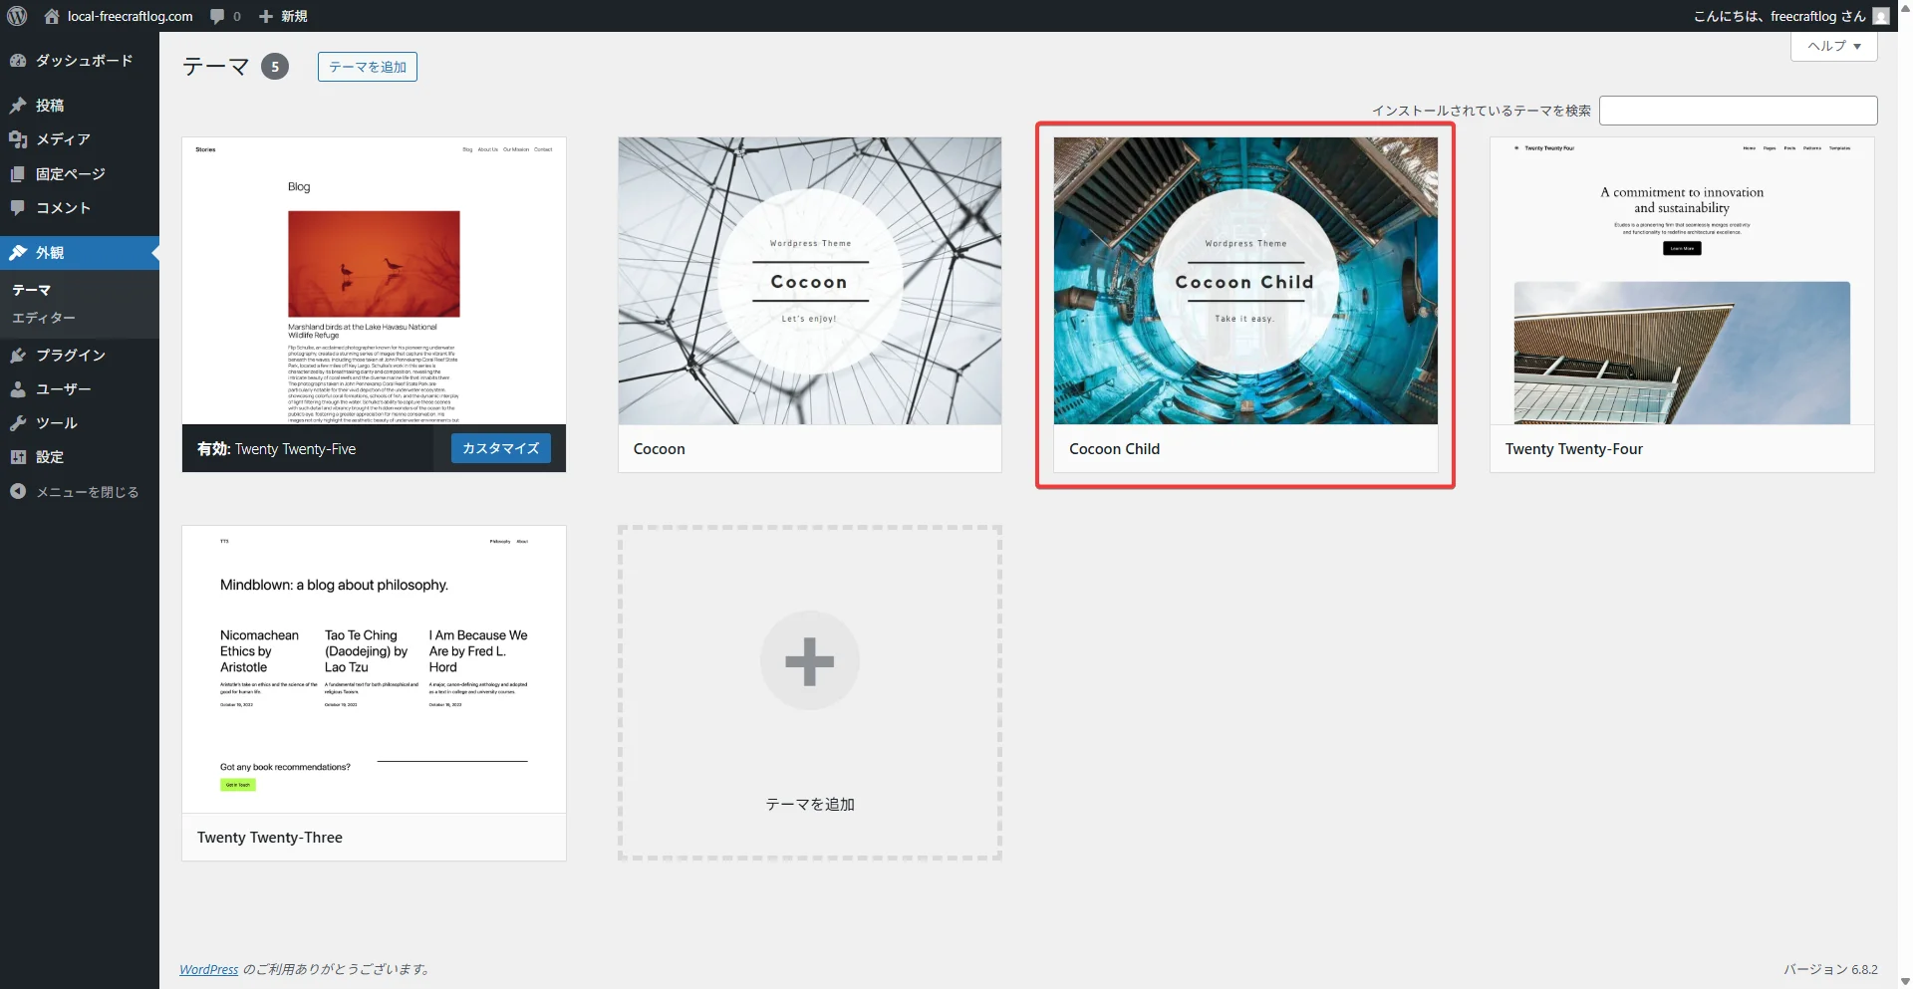Open the ユーザー menu label
This screenshot has width=1913, height=989.
click(x=64, y=389)
